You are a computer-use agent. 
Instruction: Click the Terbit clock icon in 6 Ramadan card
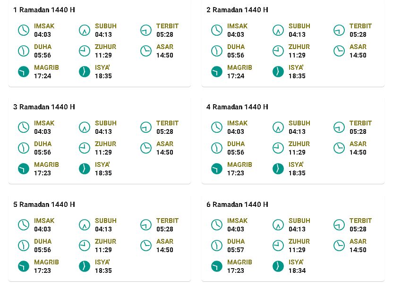coord(339,225)
